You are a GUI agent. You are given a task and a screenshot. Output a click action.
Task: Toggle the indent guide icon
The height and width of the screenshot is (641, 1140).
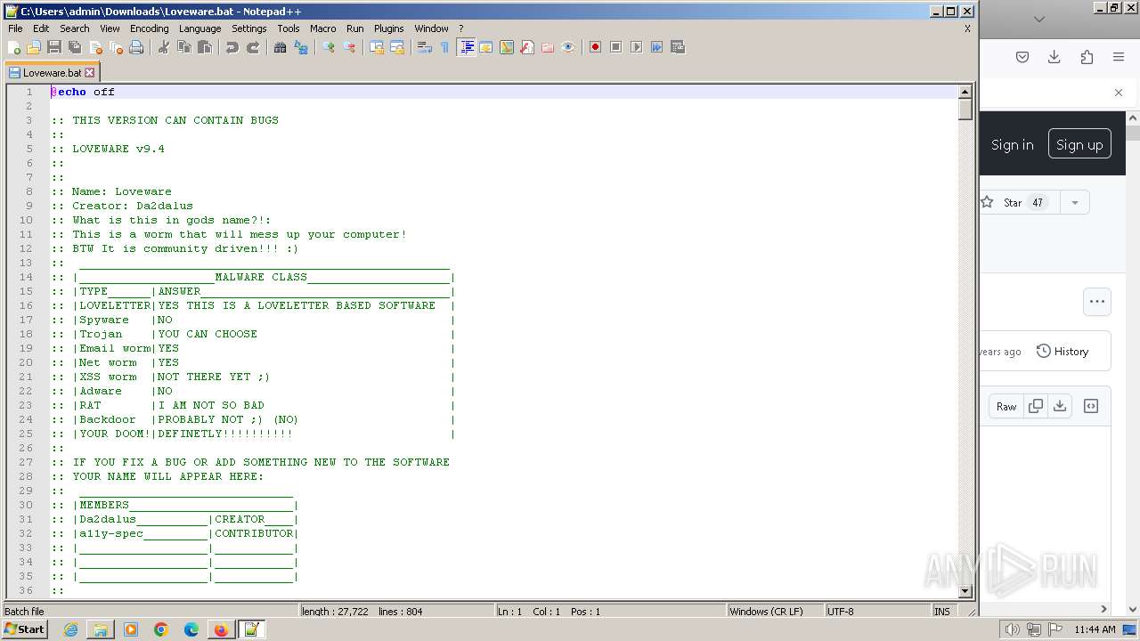[x=466, y=47]
